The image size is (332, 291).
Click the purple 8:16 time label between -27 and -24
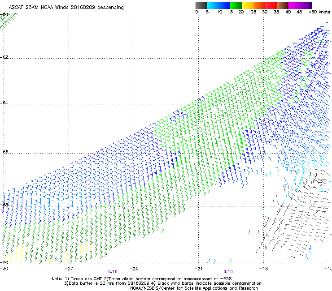[x=113, y=272]
